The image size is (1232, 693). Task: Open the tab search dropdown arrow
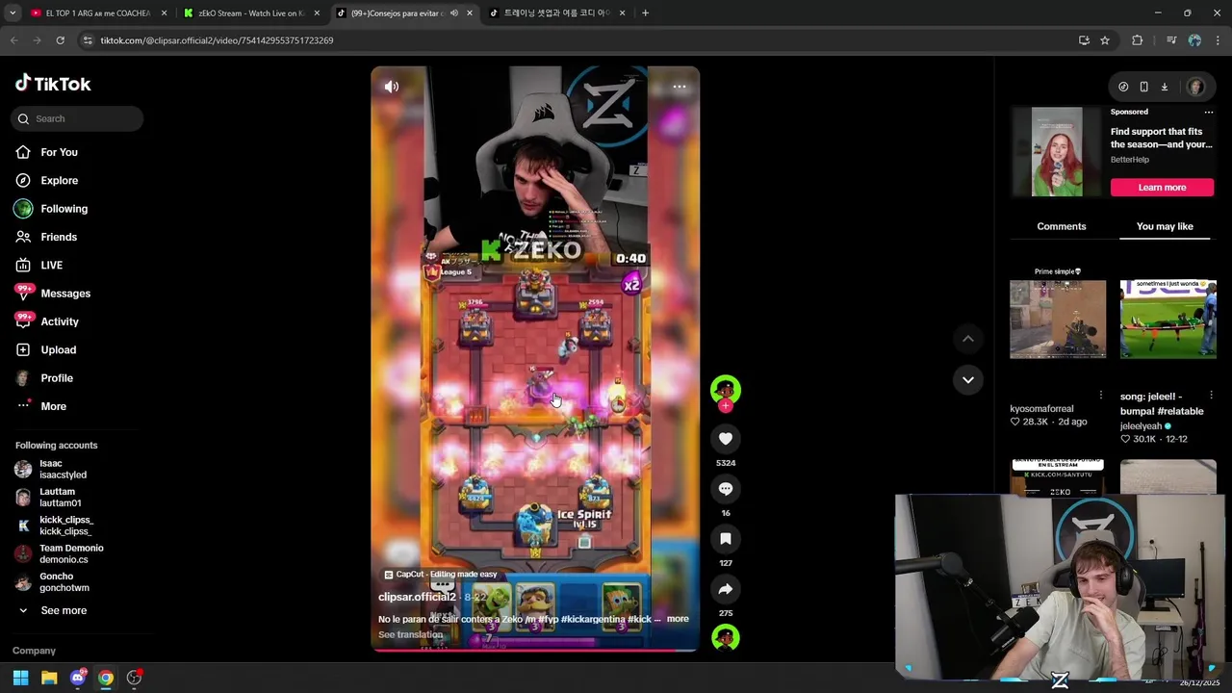click(12, 13)
